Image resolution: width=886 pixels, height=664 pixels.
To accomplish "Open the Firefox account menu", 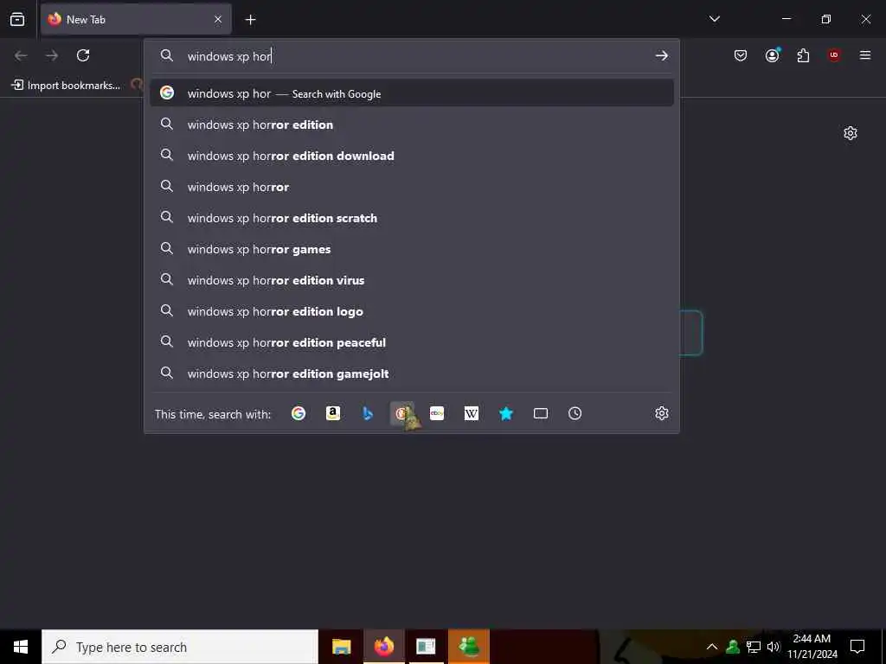I will 773,55.
